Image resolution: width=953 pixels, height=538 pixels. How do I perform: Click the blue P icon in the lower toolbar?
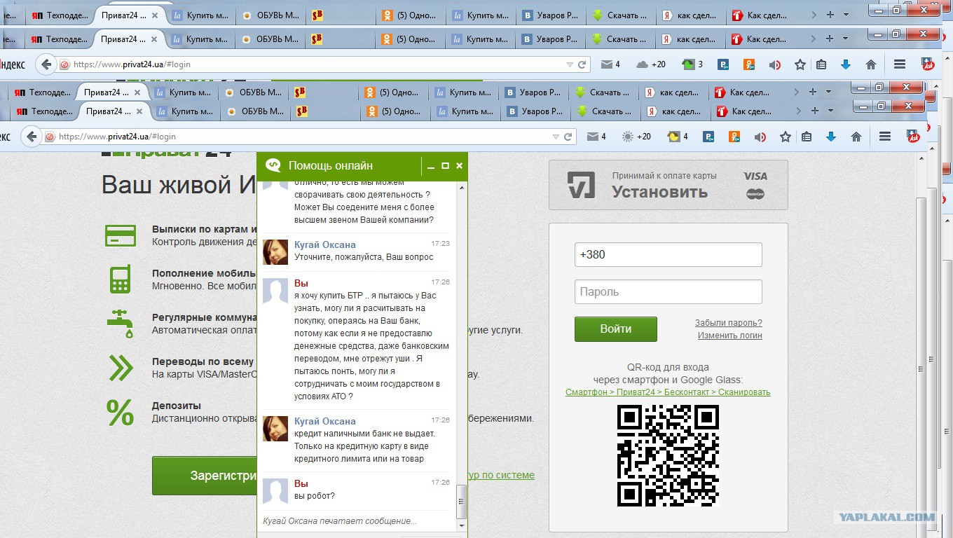pyautogui.click(x=709, y=137)
